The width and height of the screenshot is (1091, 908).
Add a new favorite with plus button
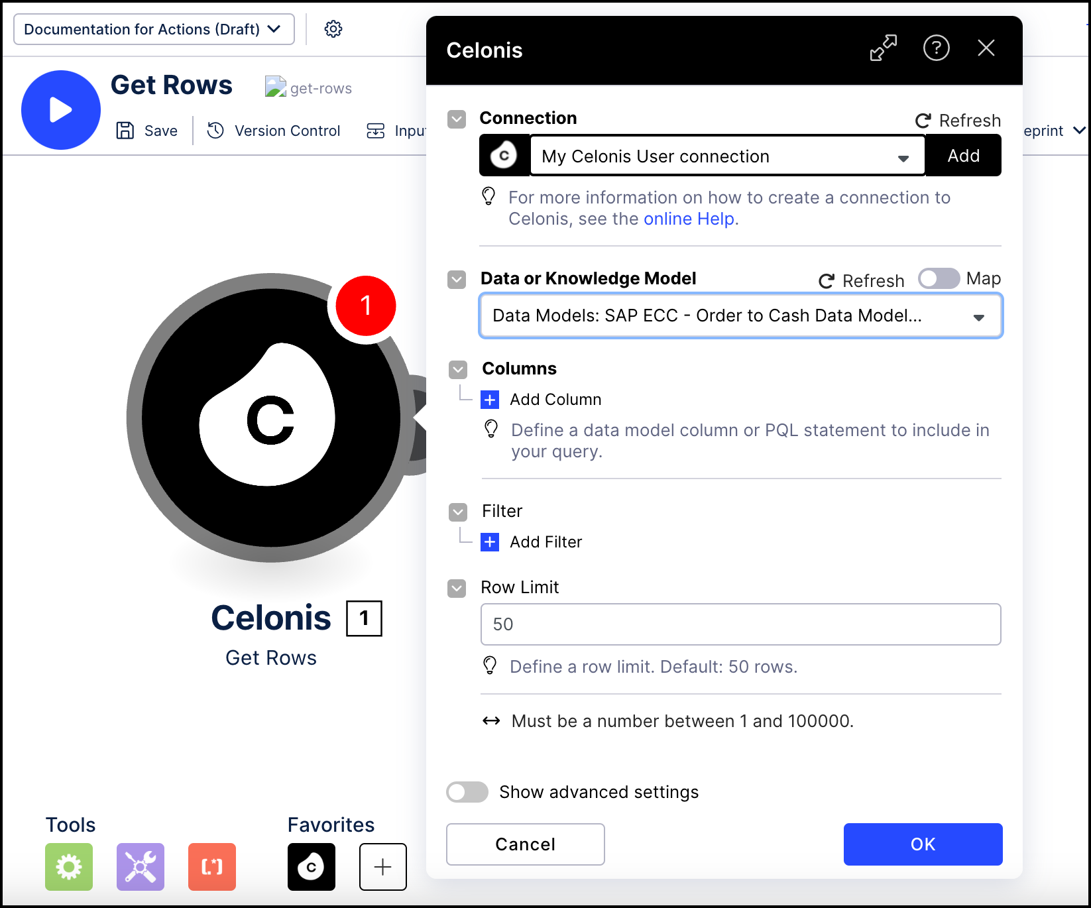pos(383,867)
